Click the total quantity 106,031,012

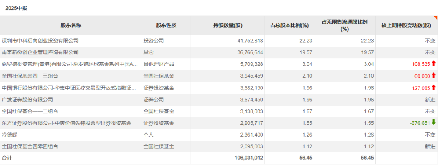tap(249, 158)
